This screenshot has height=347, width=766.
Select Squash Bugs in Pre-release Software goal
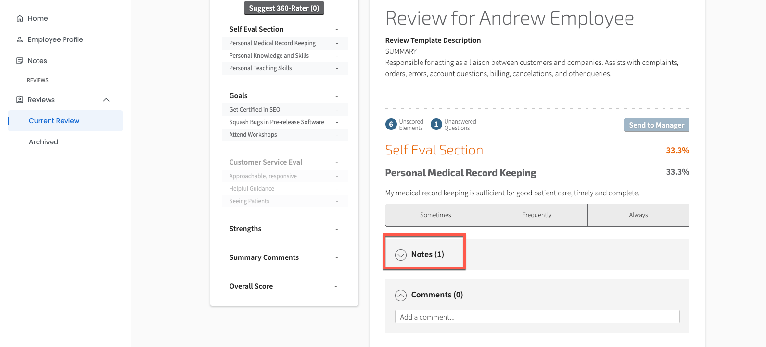click(284, 122)
